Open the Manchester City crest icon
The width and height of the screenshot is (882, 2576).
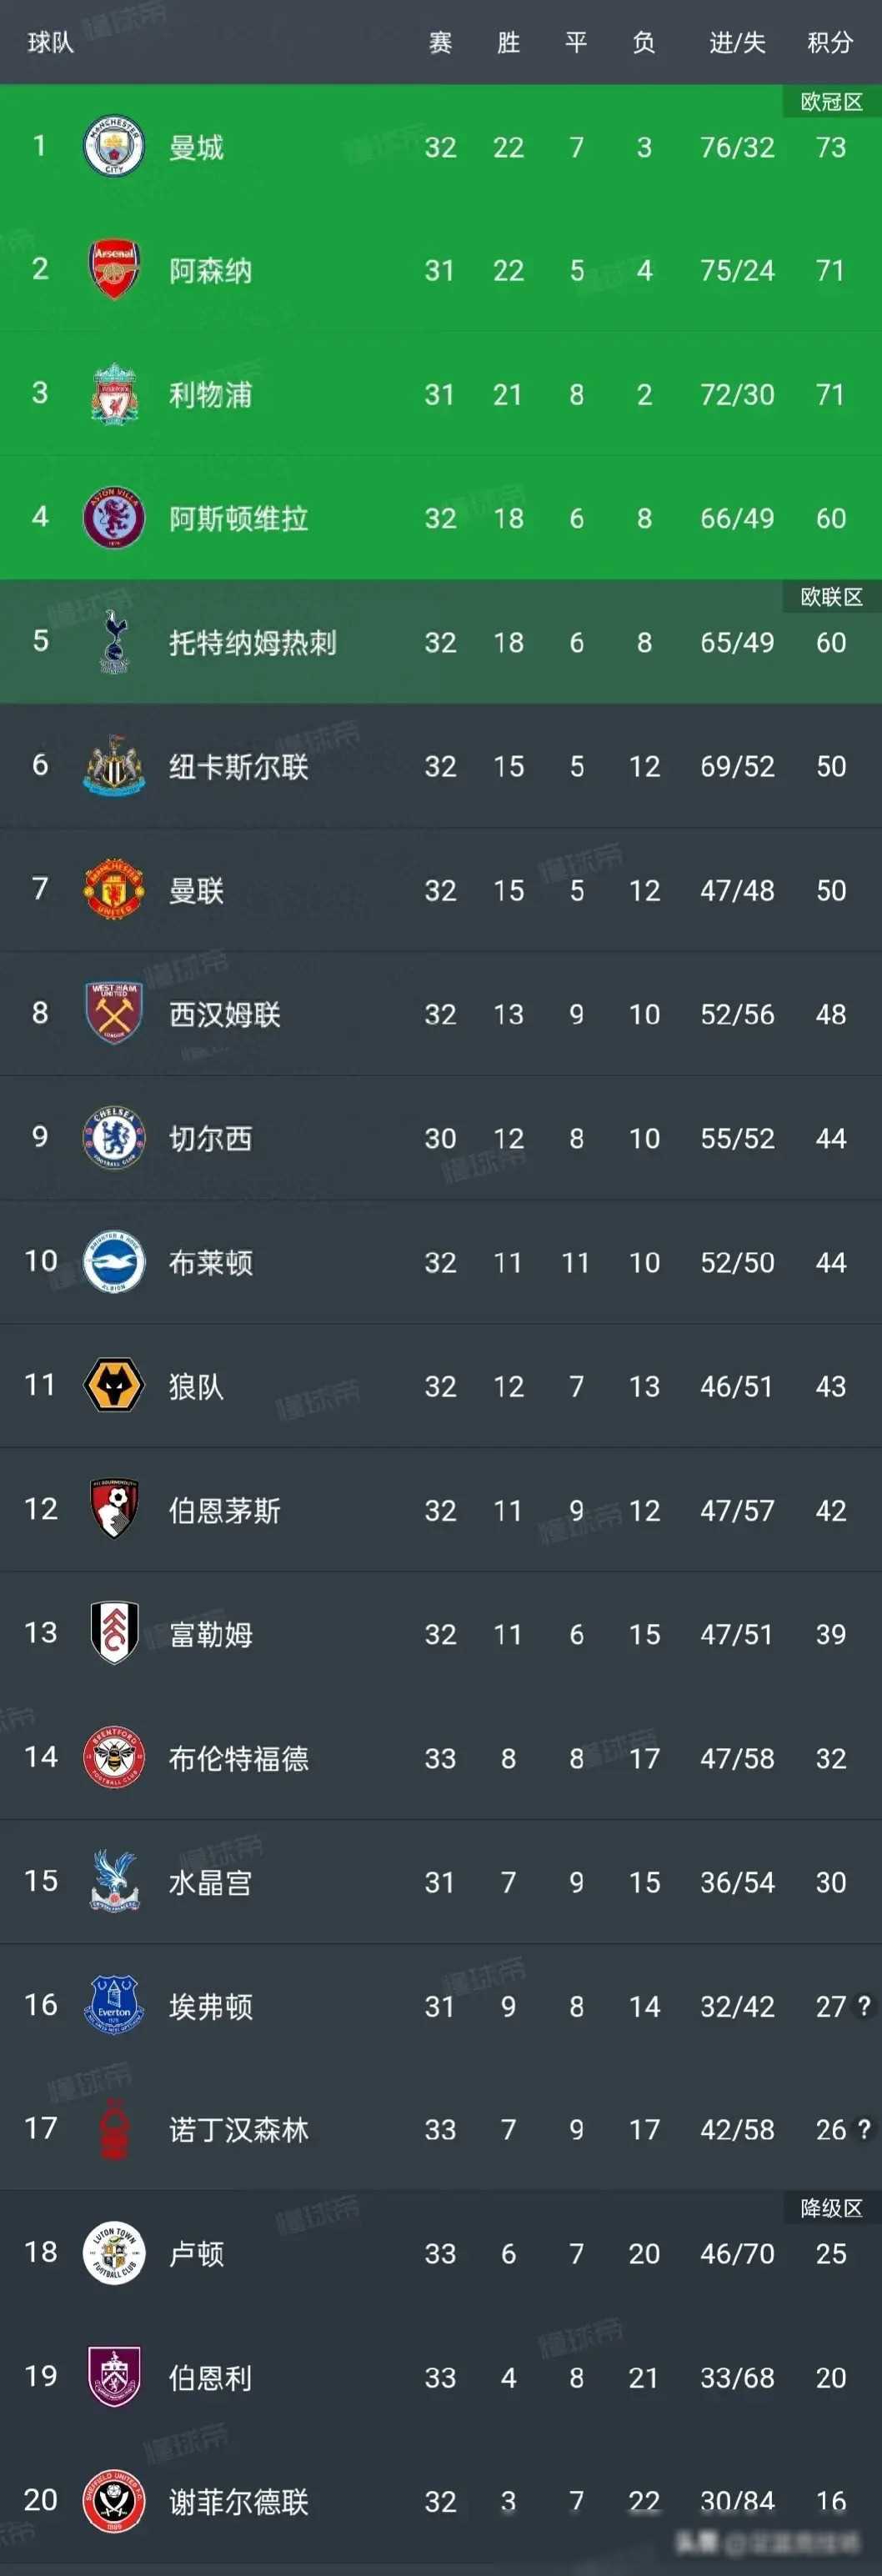coord(114,147)
